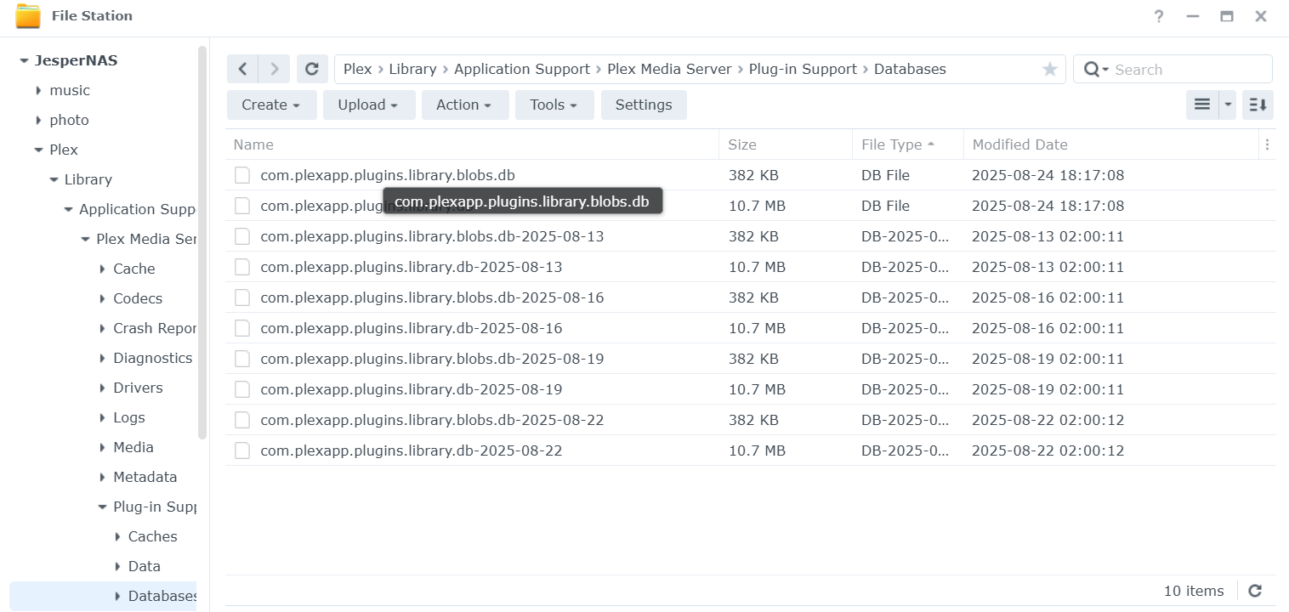The width and height of the screenshot is (1289, 612).
Task: Check the box for library.blobs.db-2025-08-16
Action: 242,297
